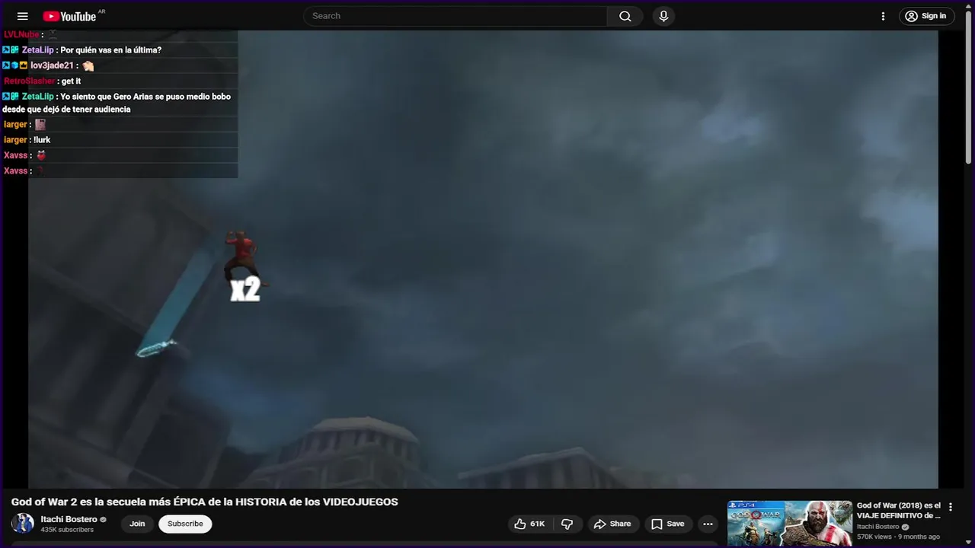The image size is (975, 548).
Task: Start voice search with the microphone icon
Action: pos(663,16)
